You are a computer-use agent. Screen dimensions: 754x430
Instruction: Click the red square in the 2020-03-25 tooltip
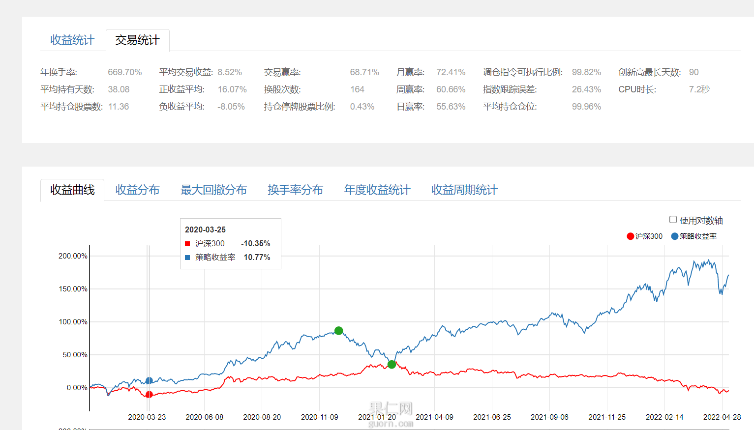[x=187, y=244]
